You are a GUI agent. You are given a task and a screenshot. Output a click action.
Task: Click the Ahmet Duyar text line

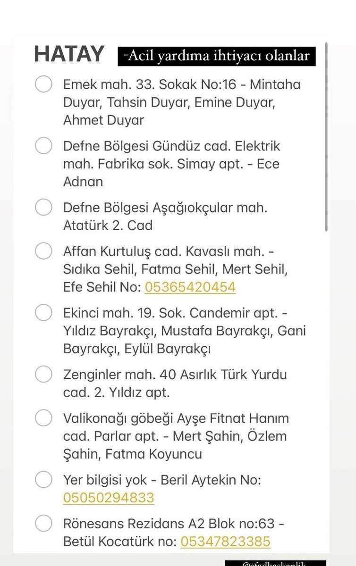tap(103, 120)
